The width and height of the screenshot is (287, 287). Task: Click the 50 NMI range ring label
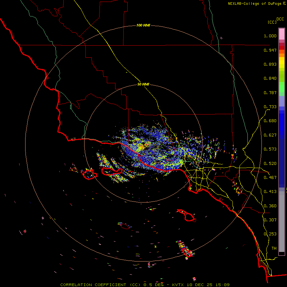pyautogui.click(x=143, y=85)
